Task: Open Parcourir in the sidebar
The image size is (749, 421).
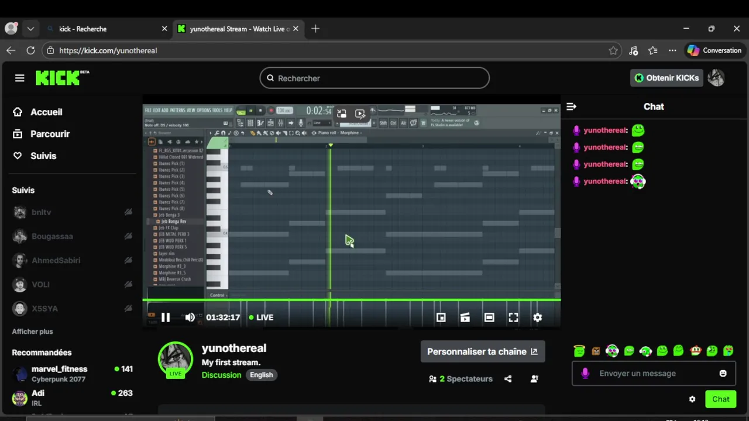Action: pos(42,134)
